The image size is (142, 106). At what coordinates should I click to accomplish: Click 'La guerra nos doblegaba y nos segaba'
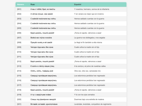coord(90,38)
